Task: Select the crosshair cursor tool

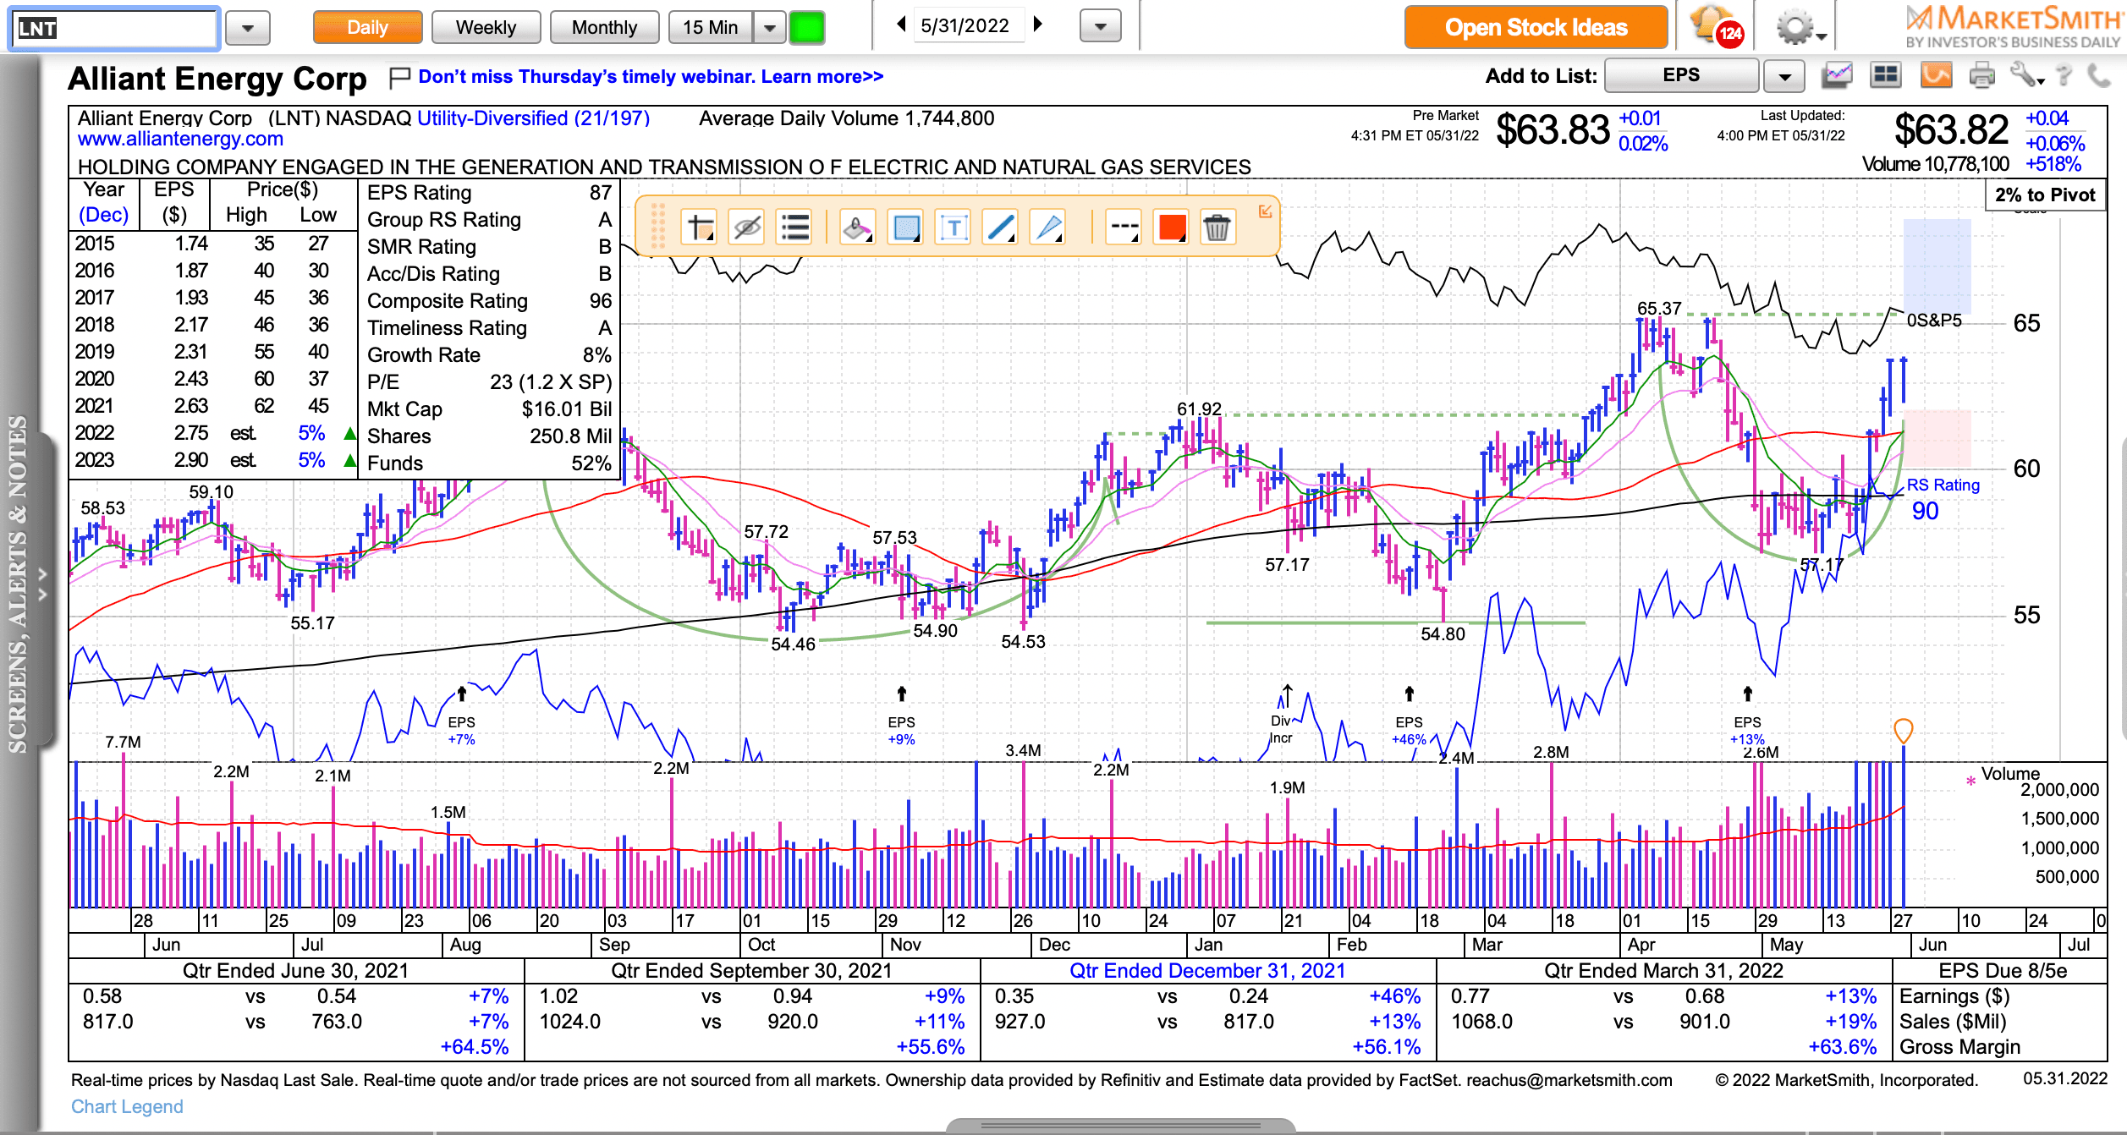Action: (x=701, y=228)
